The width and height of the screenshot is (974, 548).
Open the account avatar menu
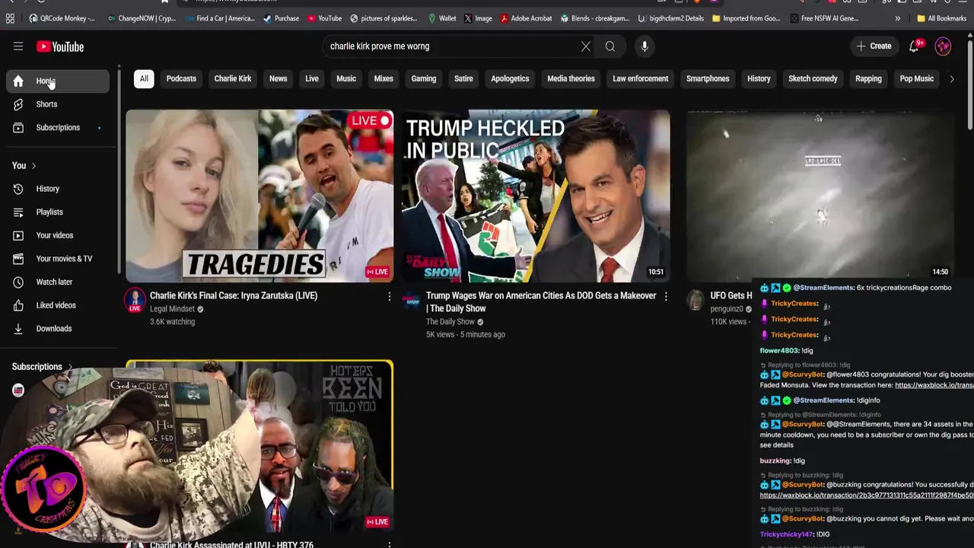click(943, 46)
